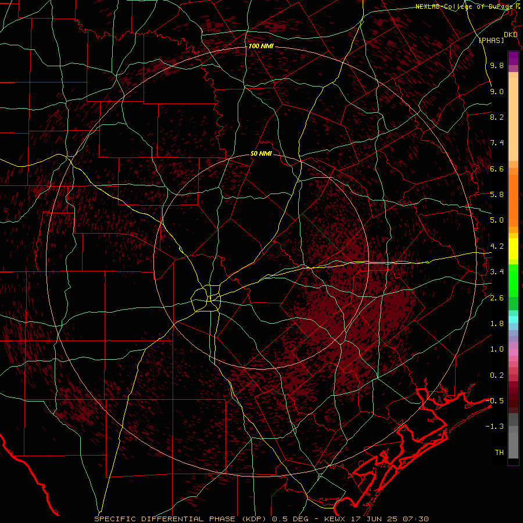This screenshot has height=523, width=523.
Task: Click the dark orange color bar segment
Action: pyautogui.click(x=513, y=200)
